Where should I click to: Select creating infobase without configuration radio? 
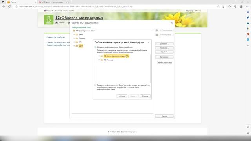95,85
